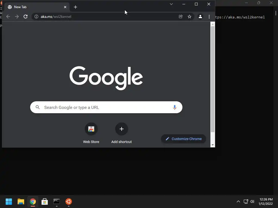The image size is (278, 208).
Task: Restore the background terminal window
Action: [259, 3]
